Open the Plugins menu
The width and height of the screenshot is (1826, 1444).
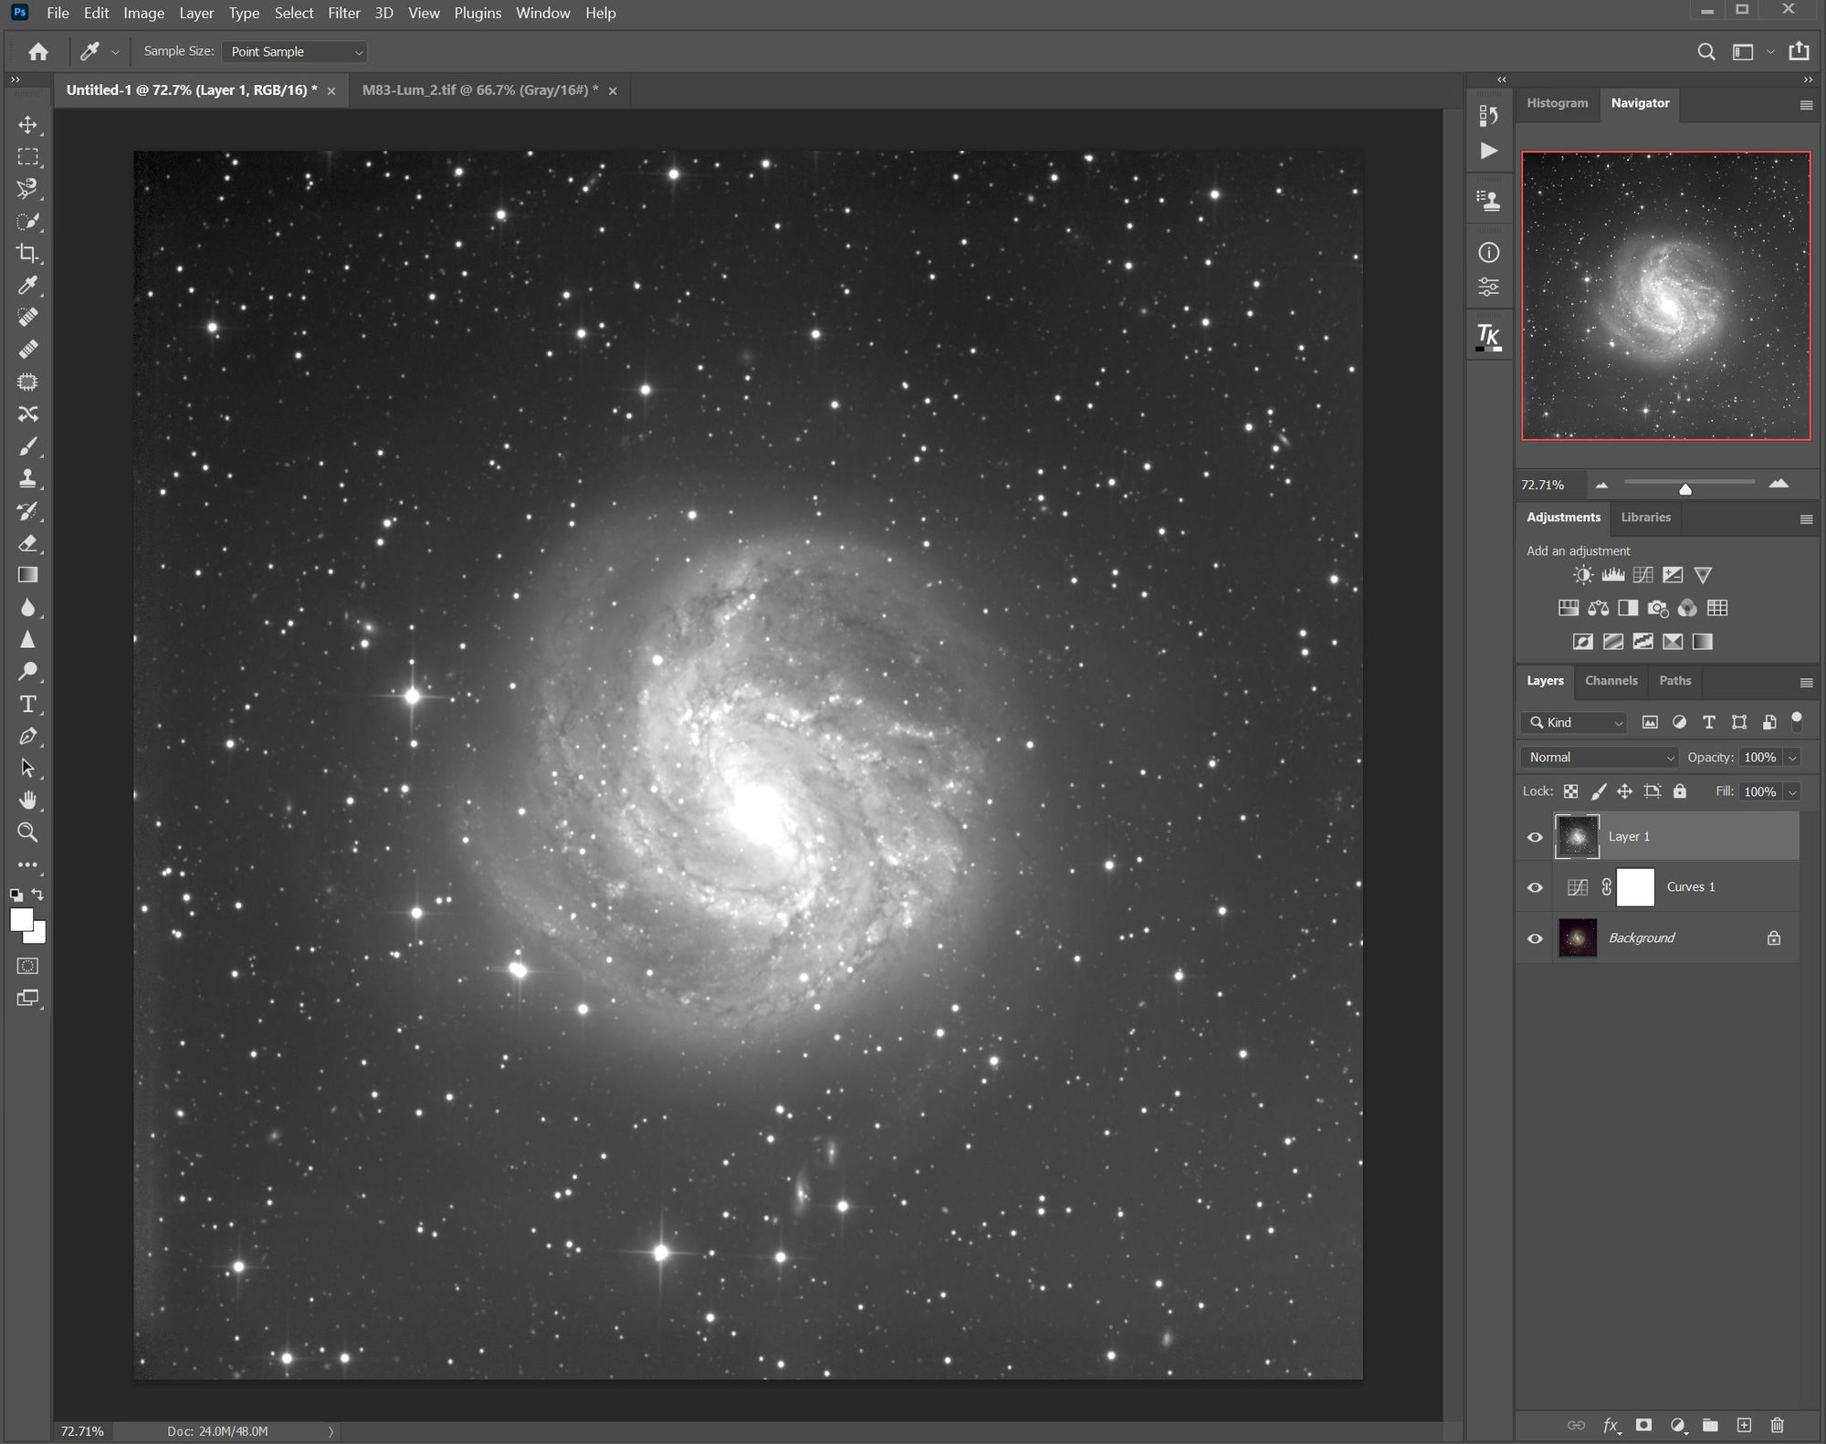477,13
